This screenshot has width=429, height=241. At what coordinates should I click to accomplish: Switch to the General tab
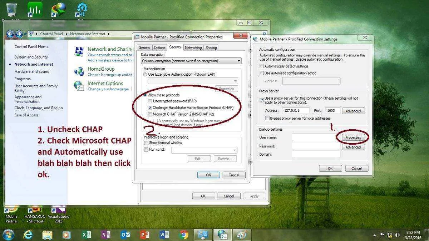144,47
